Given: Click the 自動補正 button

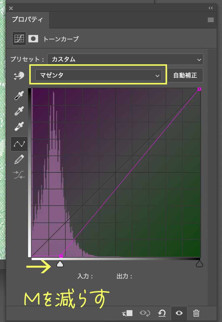Looking at the screenshot, I should [185, 75].
